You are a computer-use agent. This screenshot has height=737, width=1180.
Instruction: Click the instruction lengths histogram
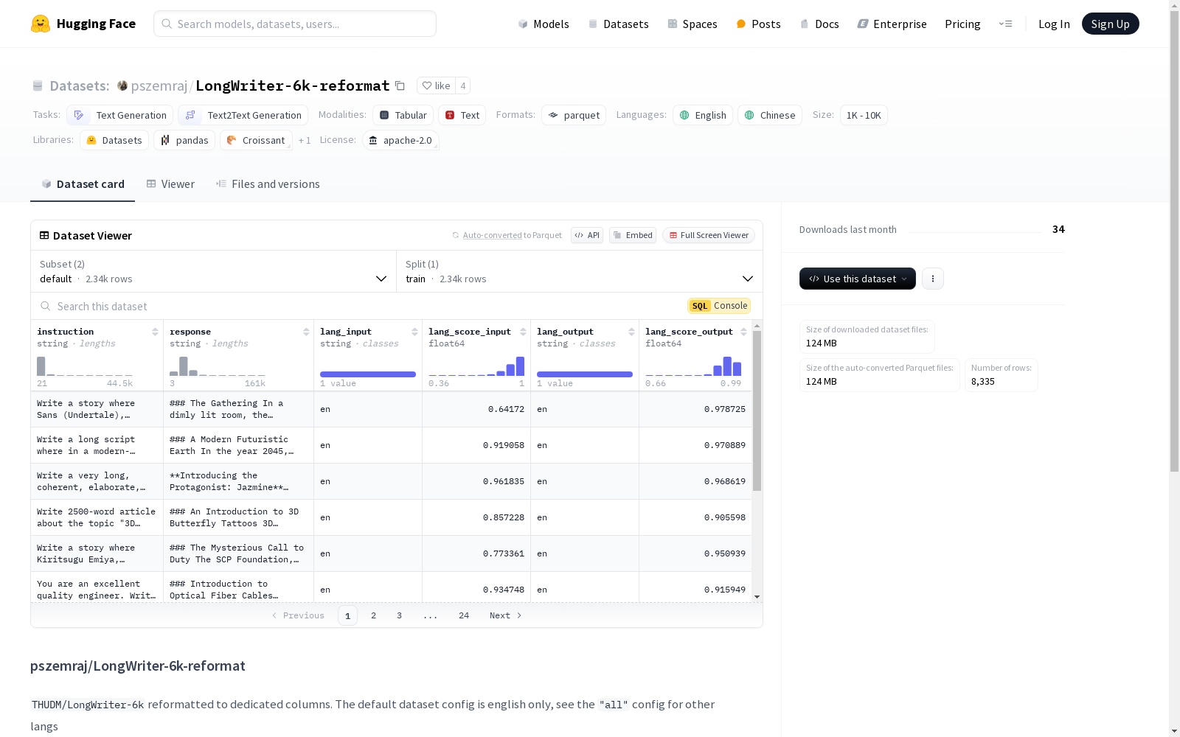(x=85, y=366)
